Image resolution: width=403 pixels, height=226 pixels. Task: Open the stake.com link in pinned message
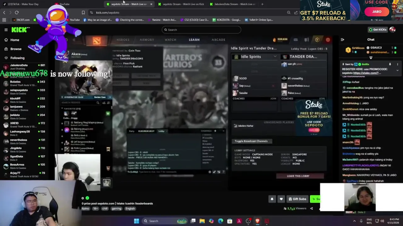click(x=367, y=73)
